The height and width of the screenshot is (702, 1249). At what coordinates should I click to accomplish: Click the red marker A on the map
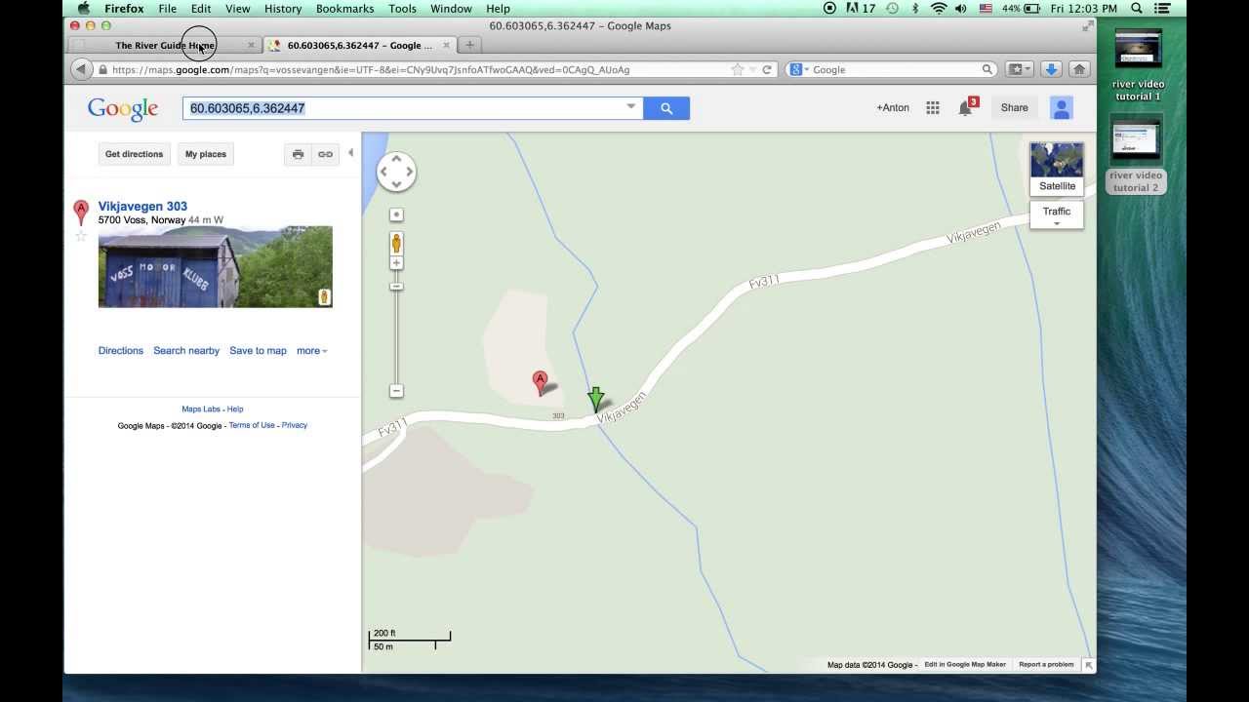[540, 381]
